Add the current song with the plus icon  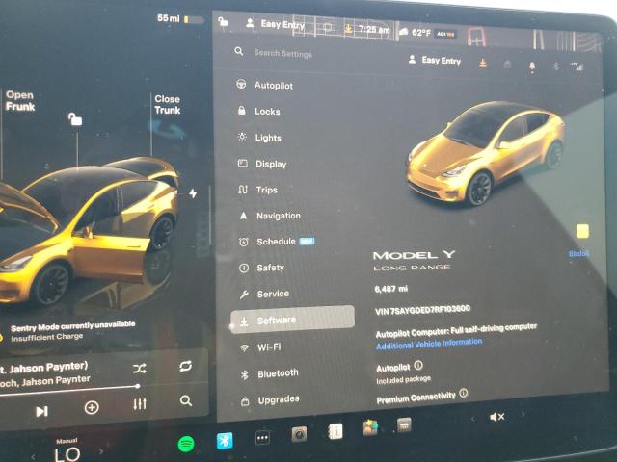pyautogui.click(x=92, y=407)
